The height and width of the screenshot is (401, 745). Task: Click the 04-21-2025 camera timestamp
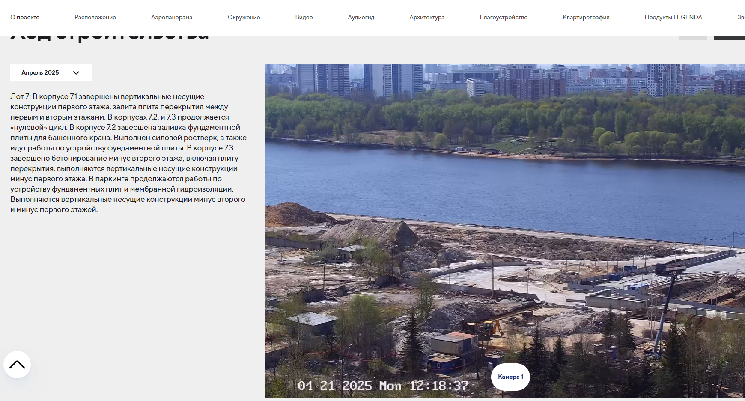(383, 386)
